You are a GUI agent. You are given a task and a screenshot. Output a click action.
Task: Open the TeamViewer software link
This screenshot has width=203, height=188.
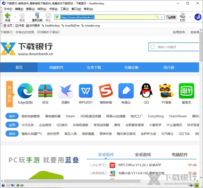(178, 116)
